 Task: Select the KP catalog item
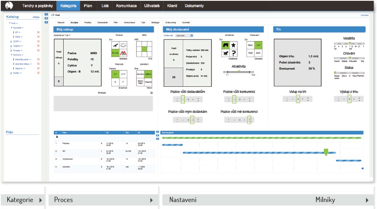pos(17,32)
